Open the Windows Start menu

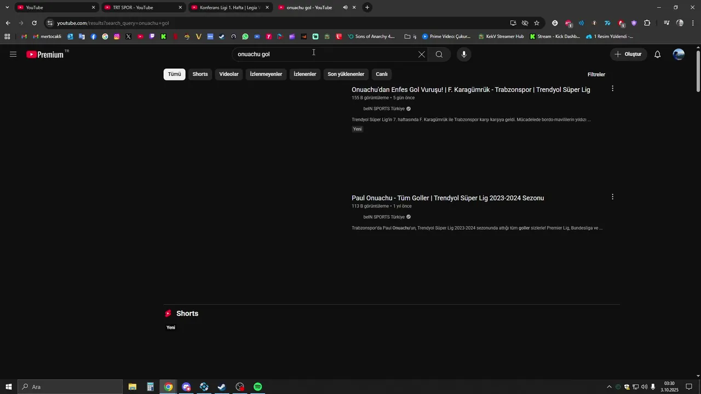9,387
